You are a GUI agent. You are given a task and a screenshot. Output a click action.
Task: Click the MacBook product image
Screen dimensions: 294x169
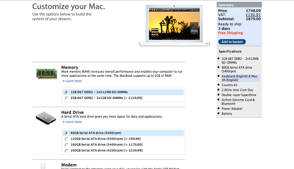(x=174, y=25)
